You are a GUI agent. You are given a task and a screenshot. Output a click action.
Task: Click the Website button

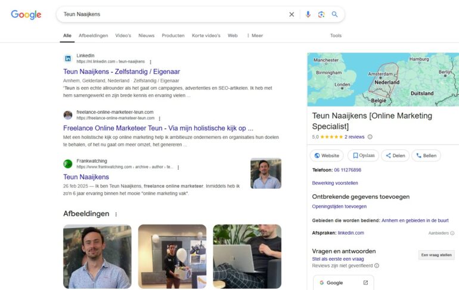click(327, 155)
